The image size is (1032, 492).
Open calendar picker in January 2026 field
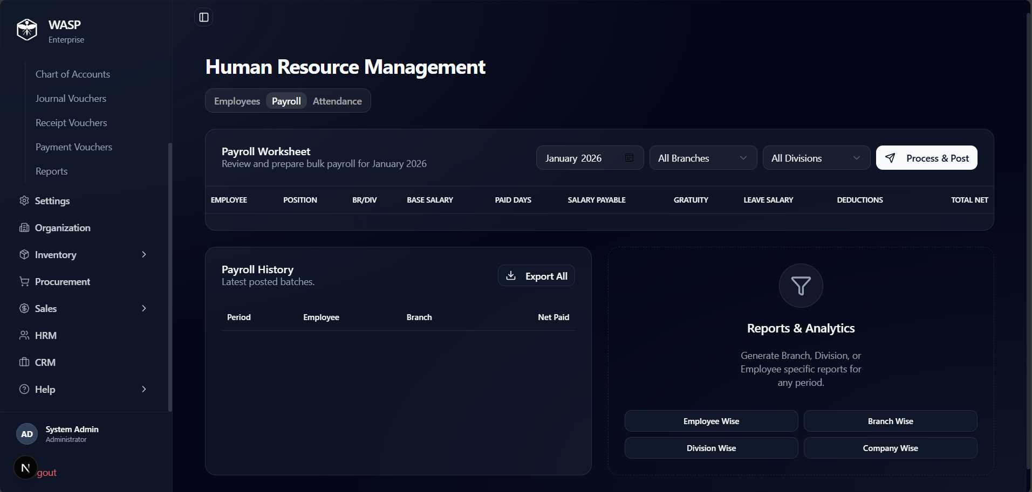pos(629,158)
